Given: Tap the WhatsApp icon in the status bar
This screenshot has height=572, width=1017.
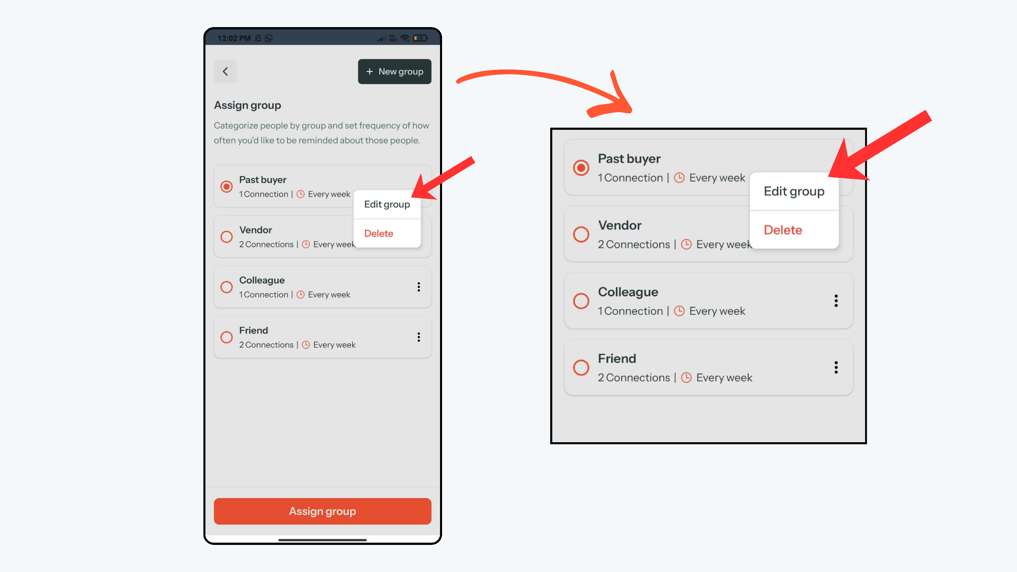Looking at the screenshot, I should pyautogui.click(x=269, y=38).
